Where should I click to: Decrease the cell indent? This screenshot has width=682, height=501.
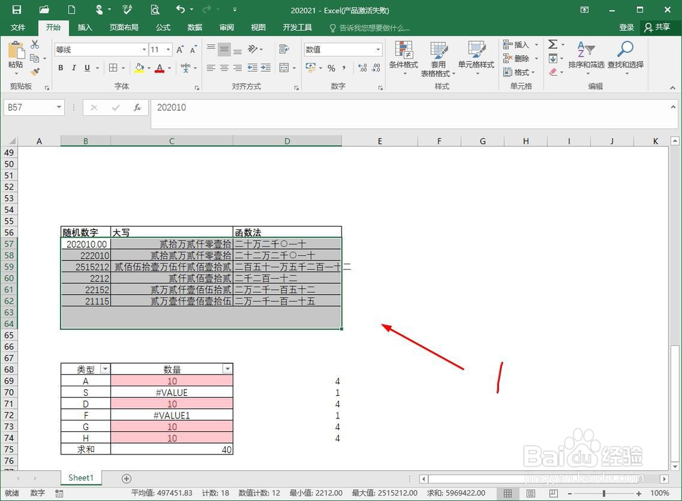pos(252,68)
